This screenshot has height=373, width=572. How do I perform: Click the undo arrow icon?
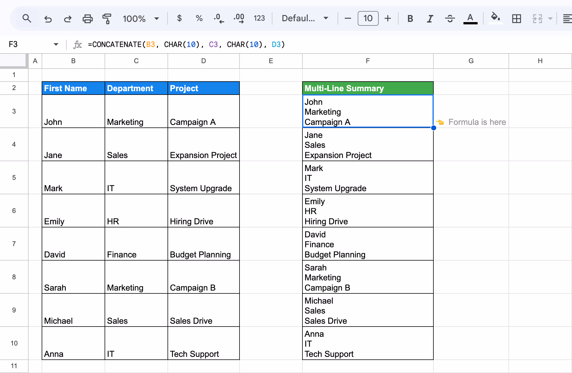pos(48,19)
